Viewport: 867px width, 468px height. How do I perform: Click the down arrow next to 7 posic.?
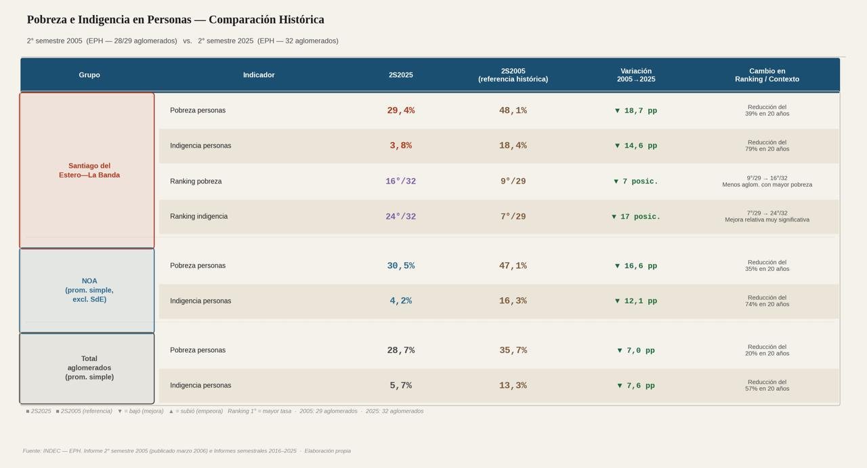(x=616, y=182)
